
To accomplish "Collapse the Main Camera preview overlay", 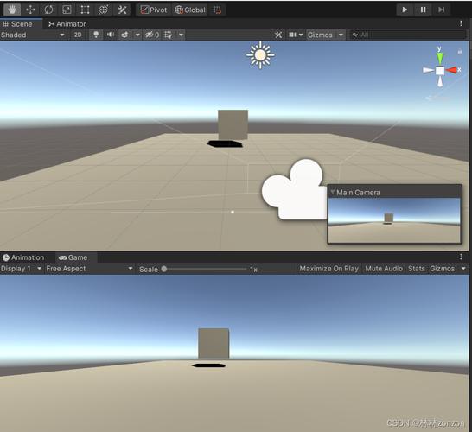I will pos(332,192).
